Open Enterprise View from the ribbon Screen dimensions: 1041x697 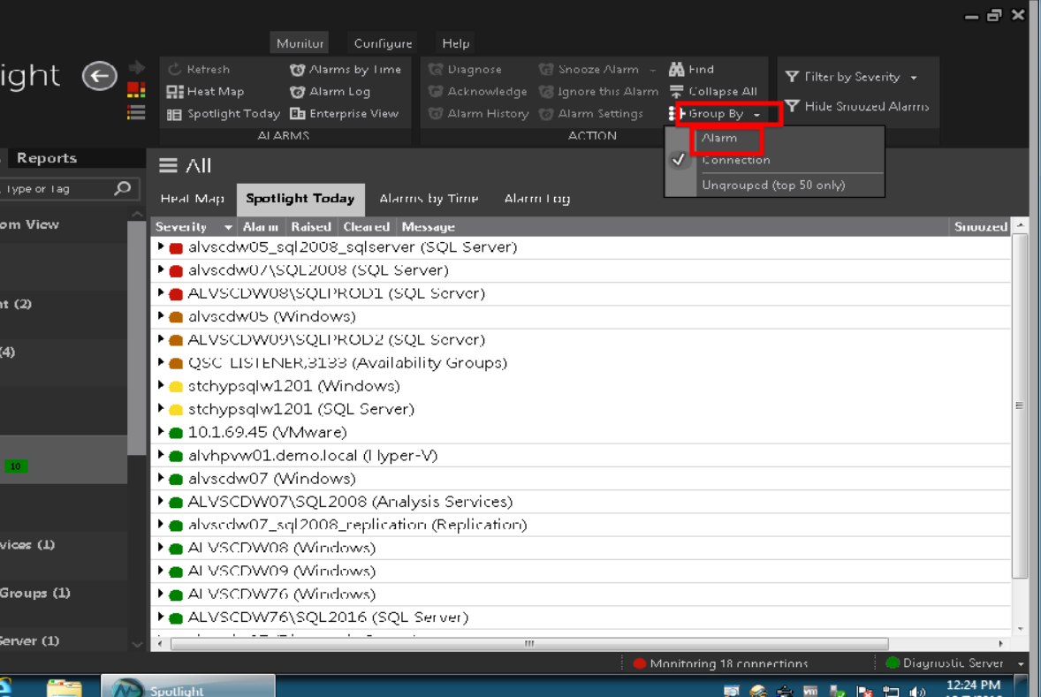coord(344,113)
